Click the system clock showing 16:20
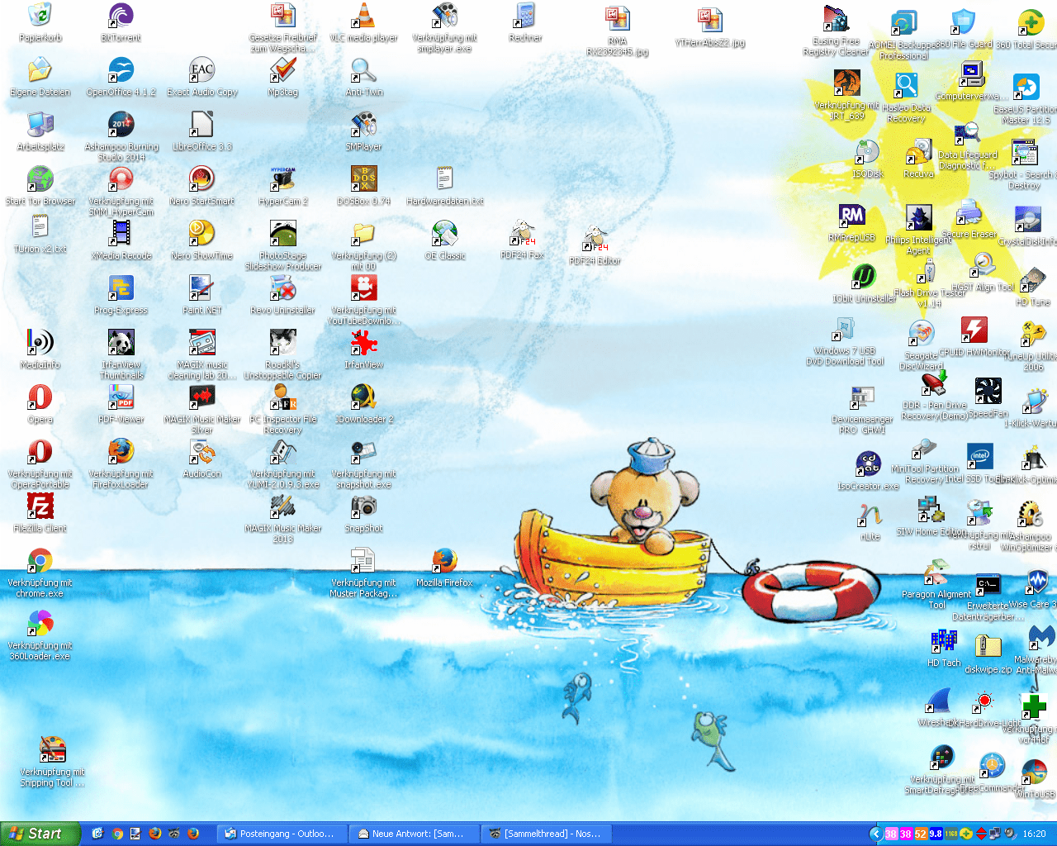1057x846 pixels. click(x=1034, y=834)
